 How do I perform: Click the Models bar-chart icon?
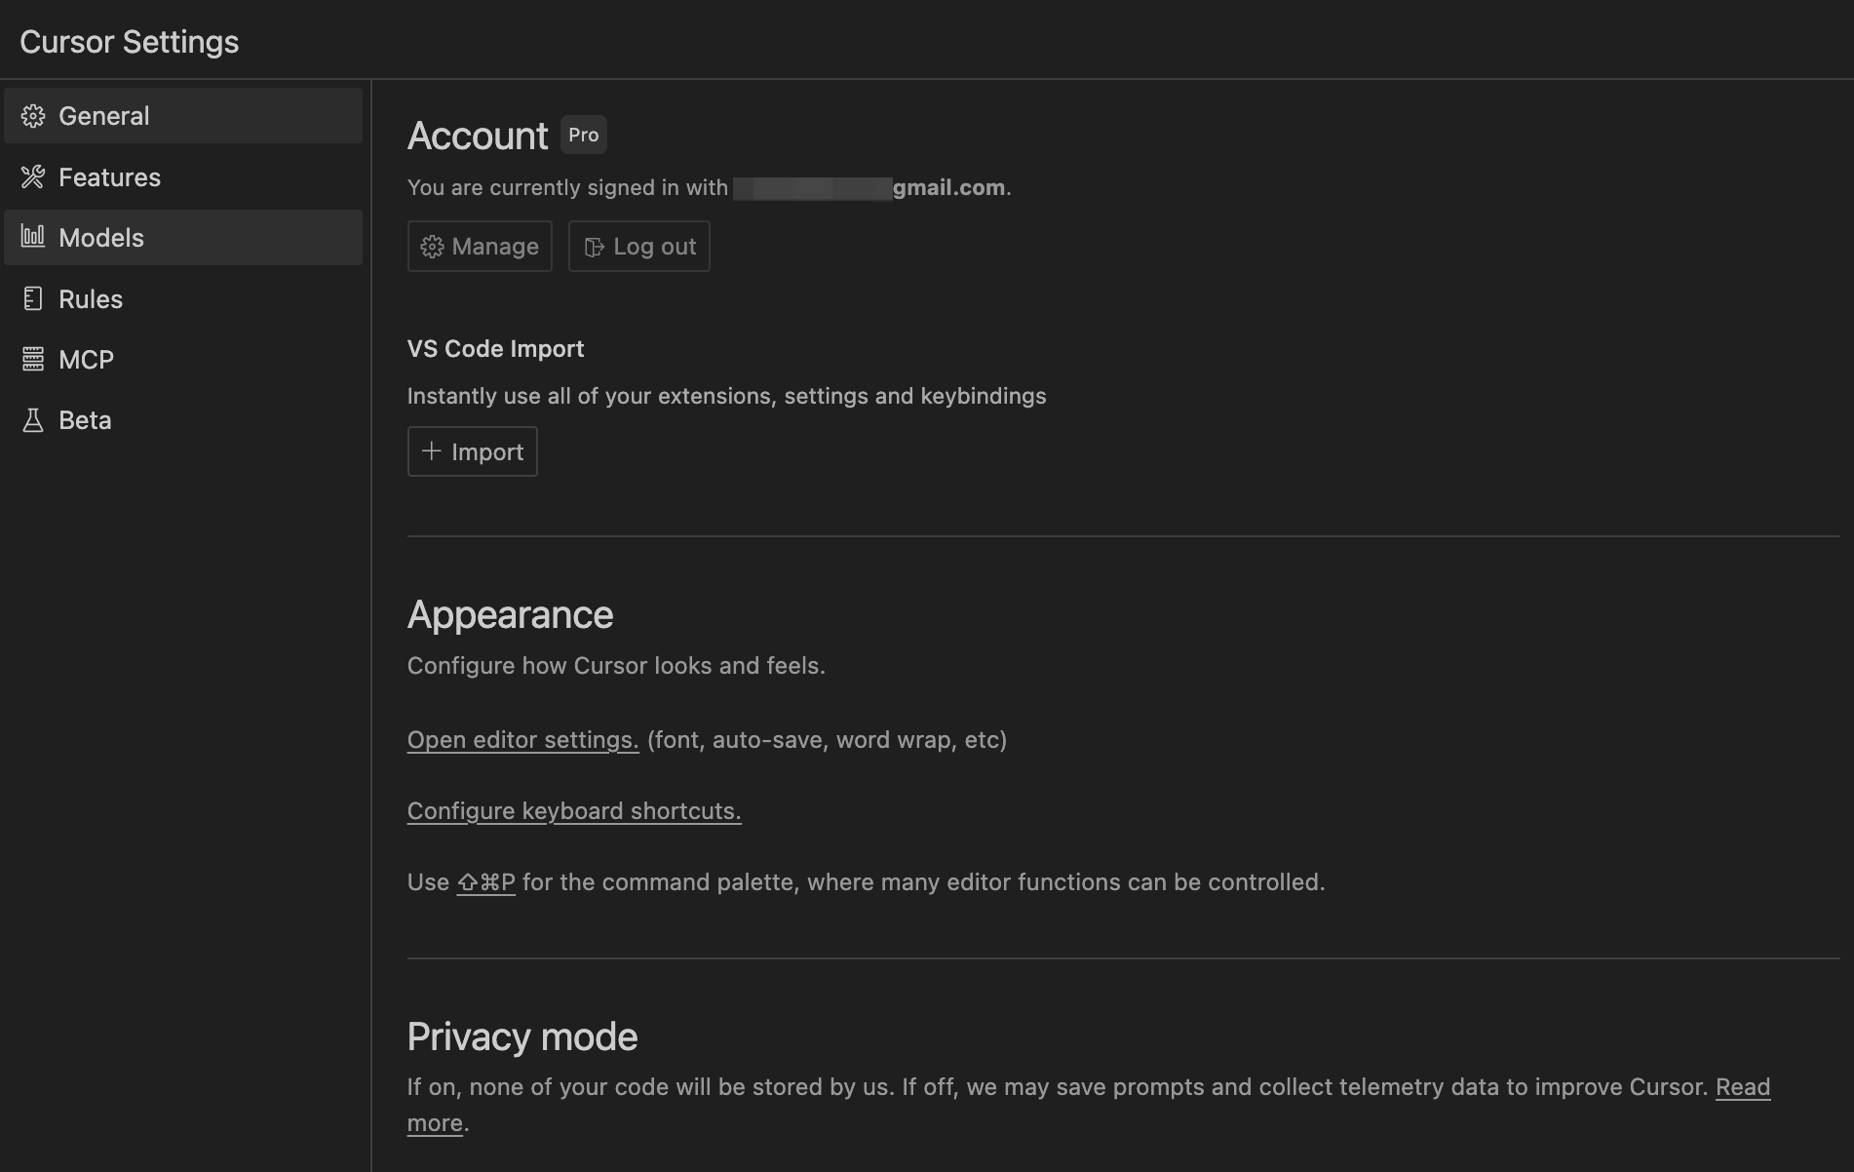tap(33, 237)
